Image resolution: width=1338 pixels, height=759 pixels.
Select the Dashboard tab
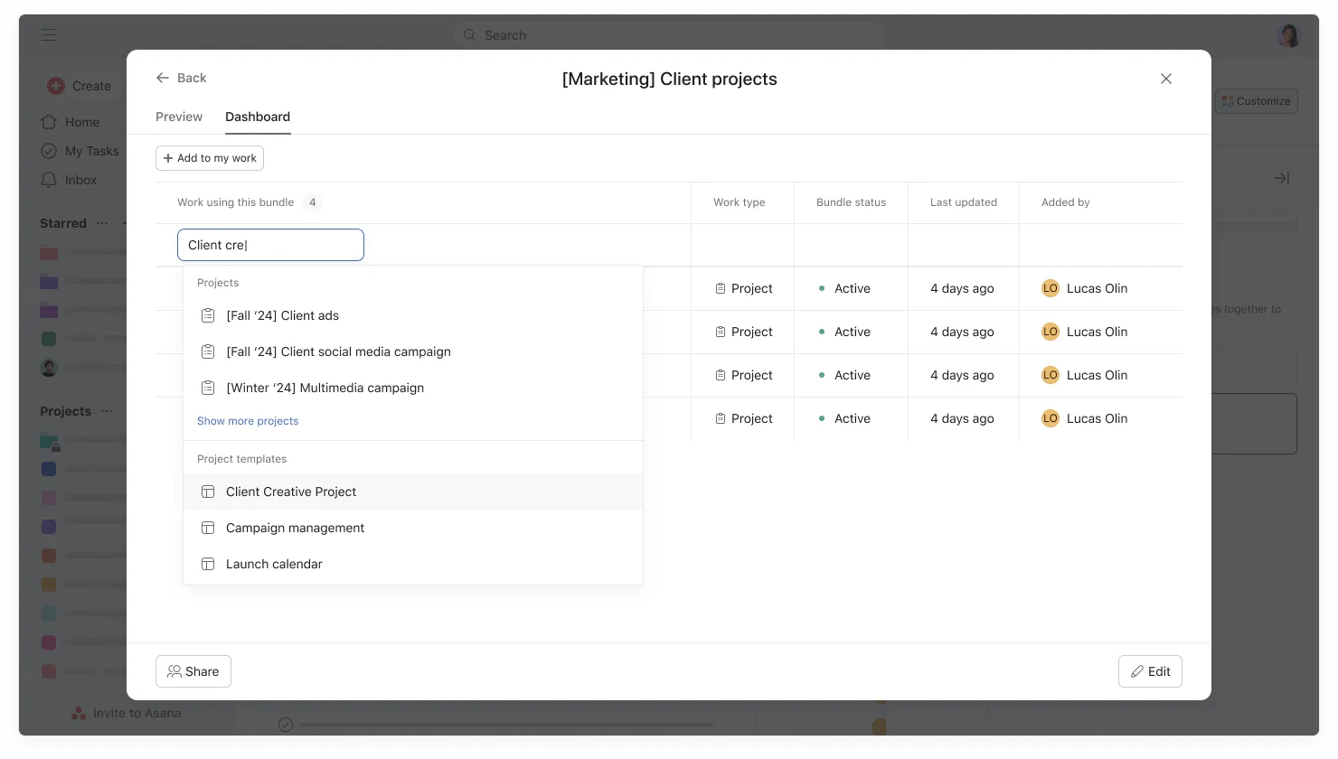pyautogui.click(x=258, y=117)
